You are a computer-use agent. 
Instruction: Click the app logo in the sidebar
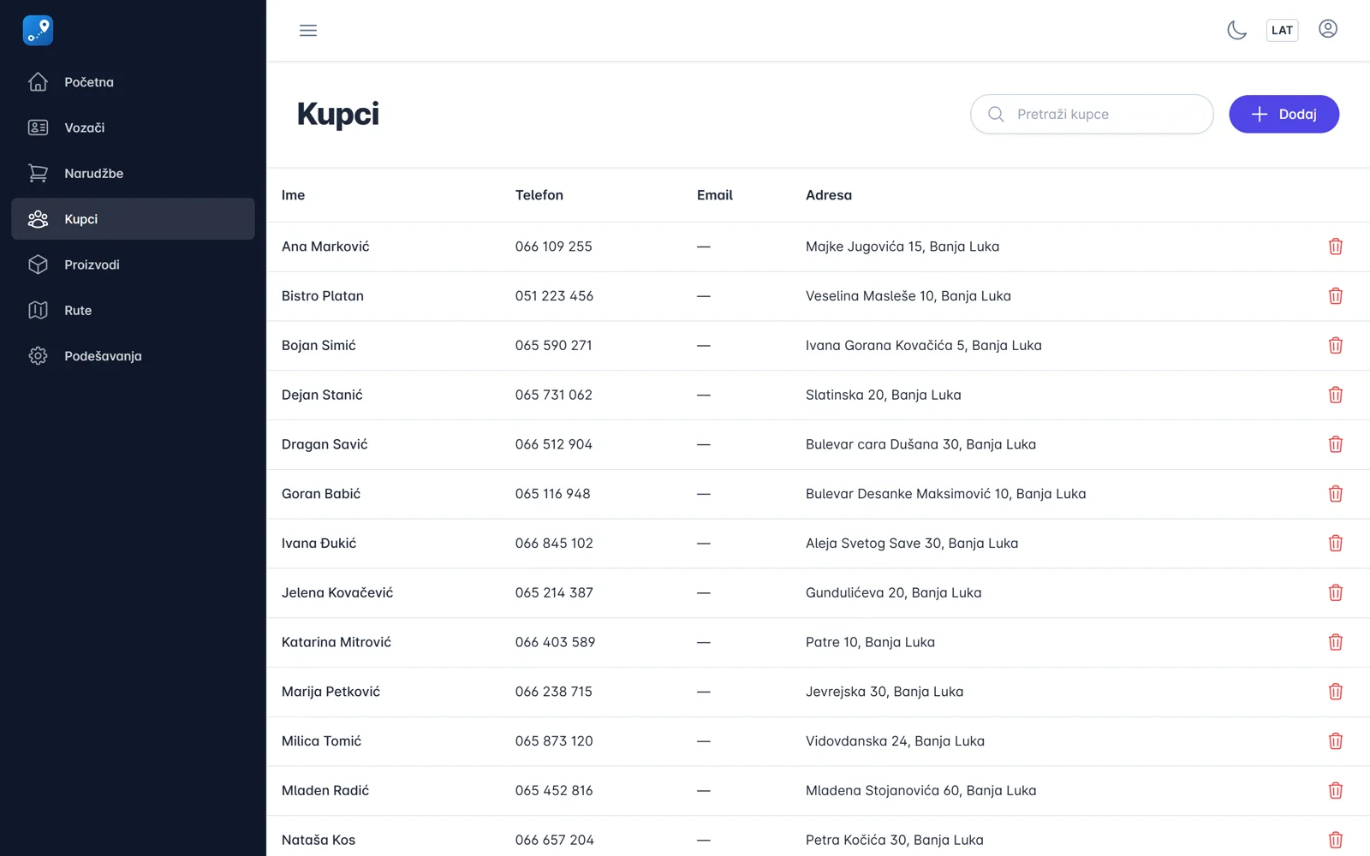click(38, 30)
